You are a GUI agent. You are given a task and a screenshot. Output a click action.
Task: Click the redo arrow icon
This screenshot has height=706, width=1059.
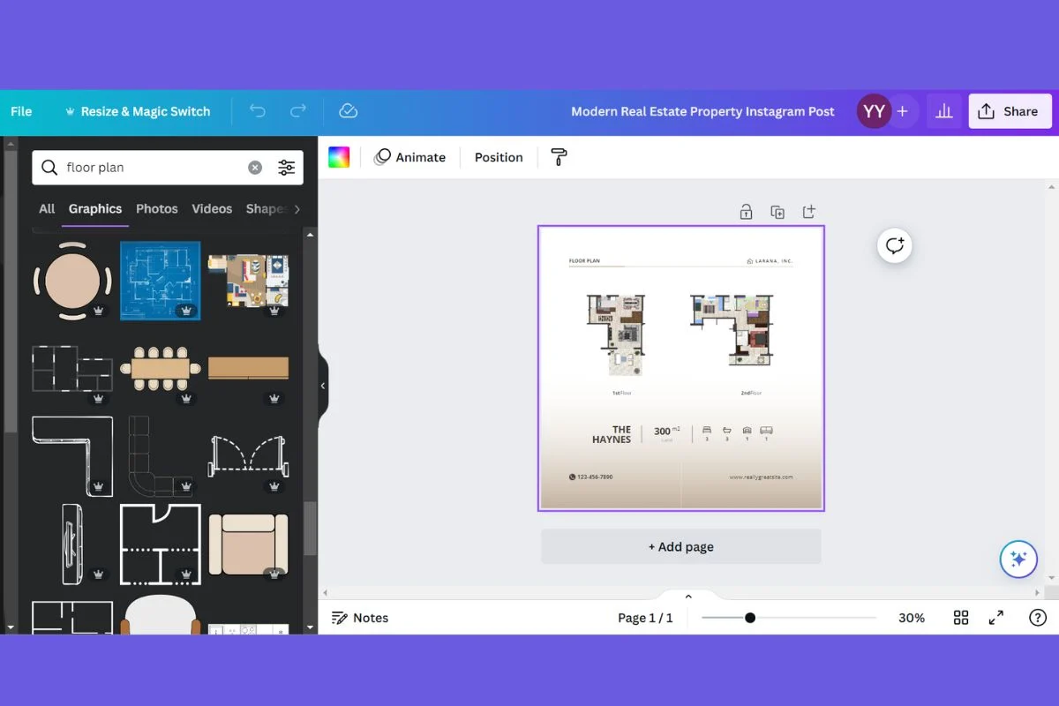point(298,111)
